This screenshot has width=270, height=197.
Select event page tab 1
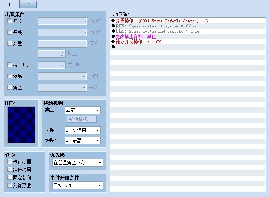10,4
